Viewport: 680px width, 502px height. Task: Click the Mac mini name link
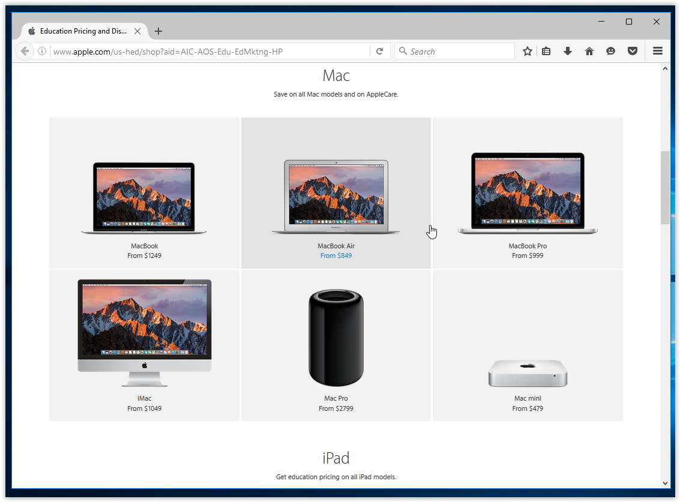point(528,398)
